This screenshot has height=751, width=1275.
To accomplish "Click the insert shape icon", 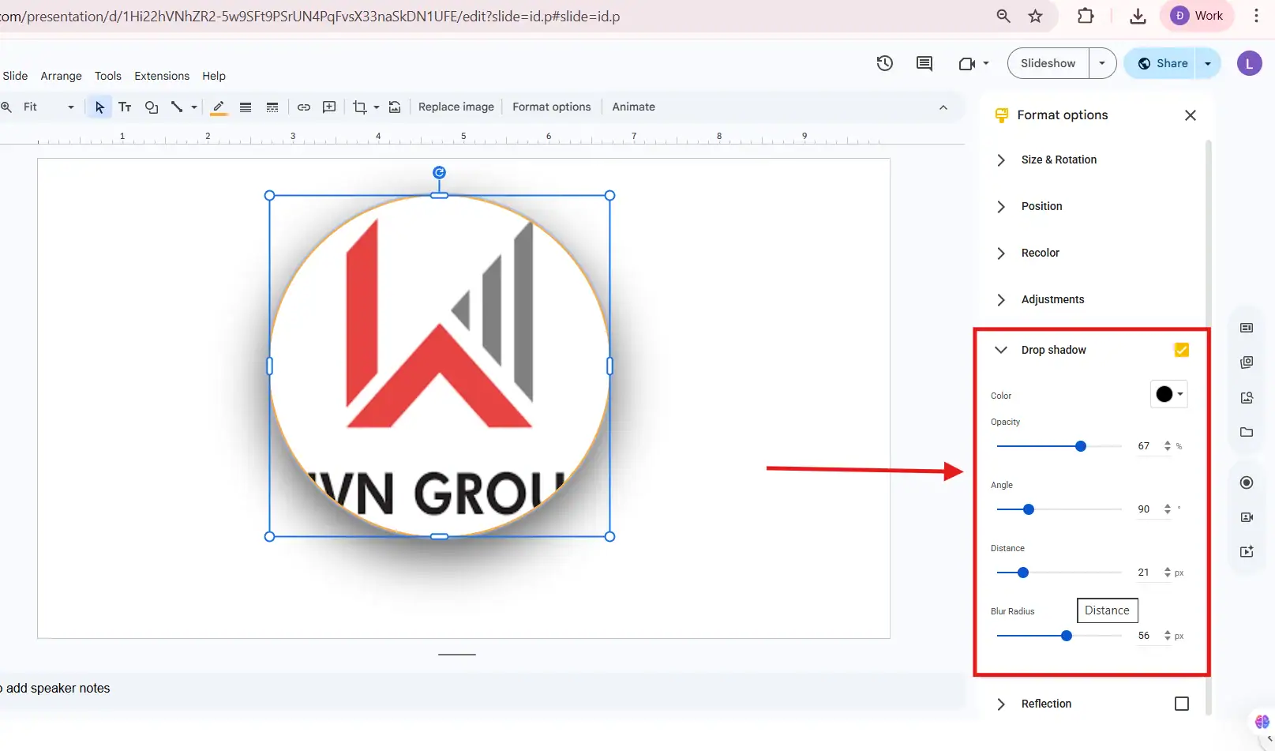I will click(x=152, y=107).
